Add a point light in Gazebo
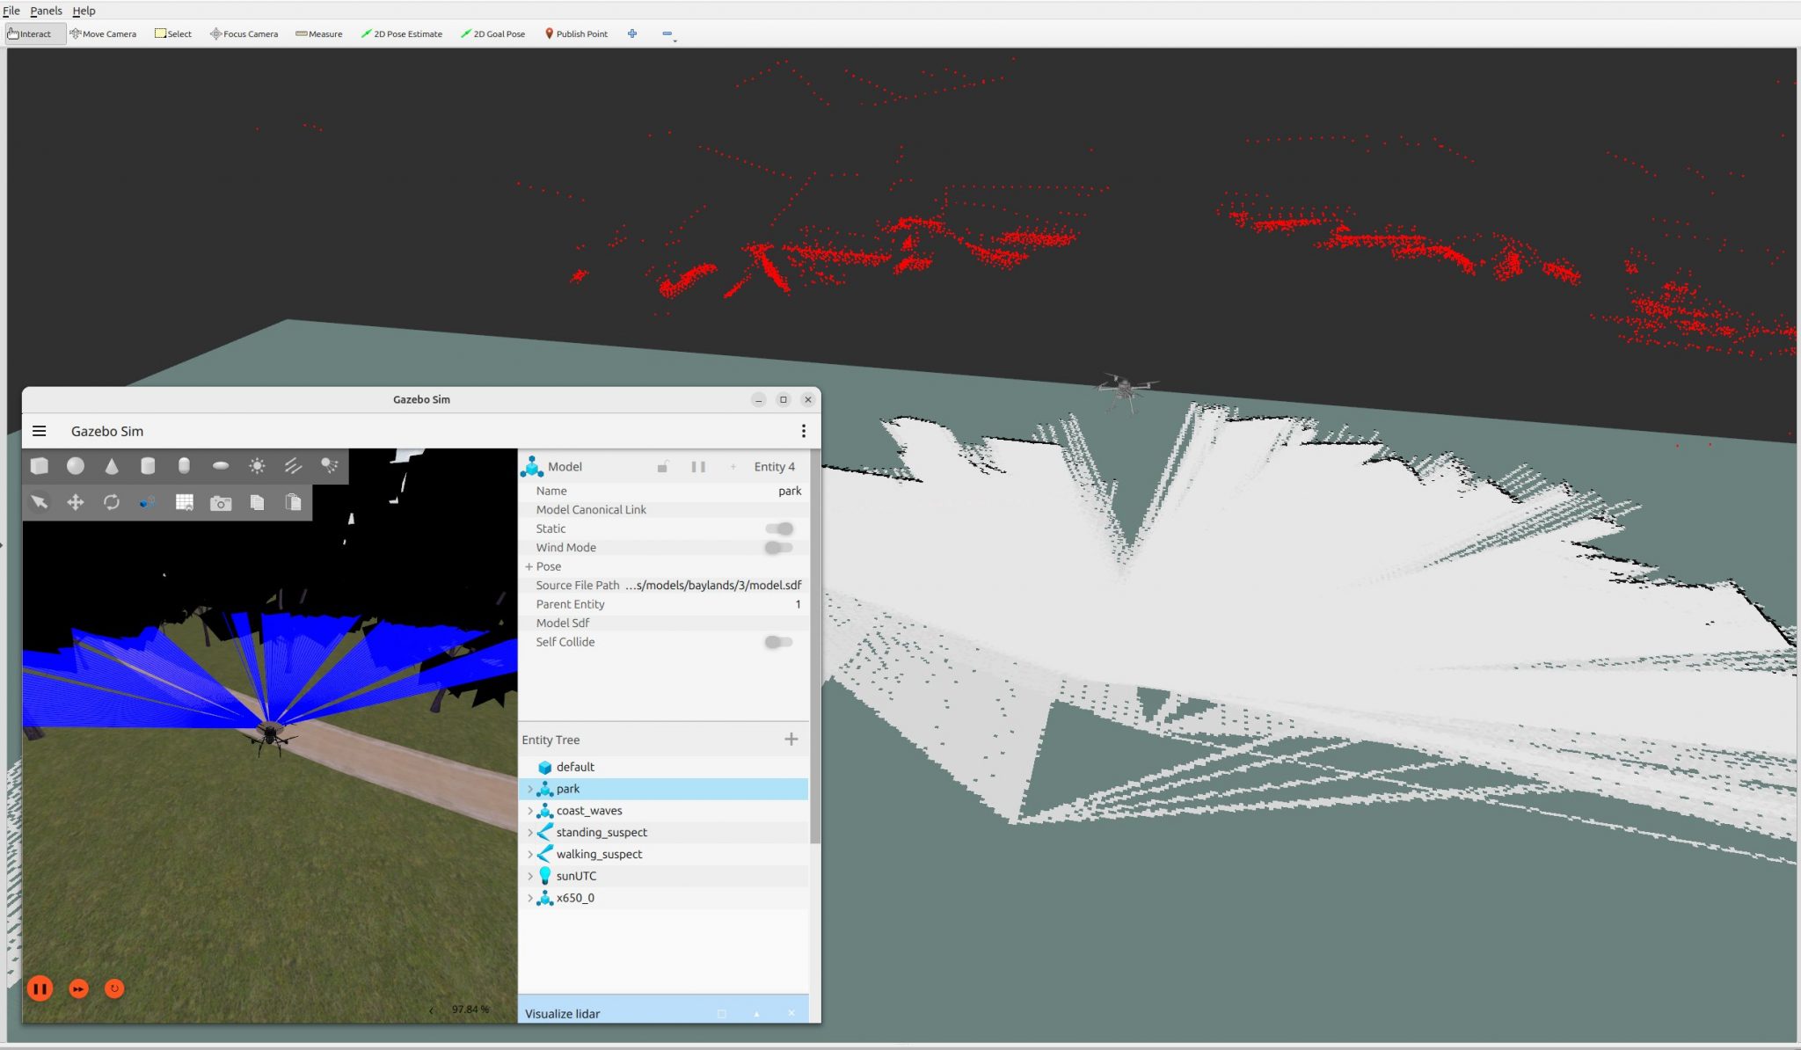1801x1050 pixels. [257, 466]
